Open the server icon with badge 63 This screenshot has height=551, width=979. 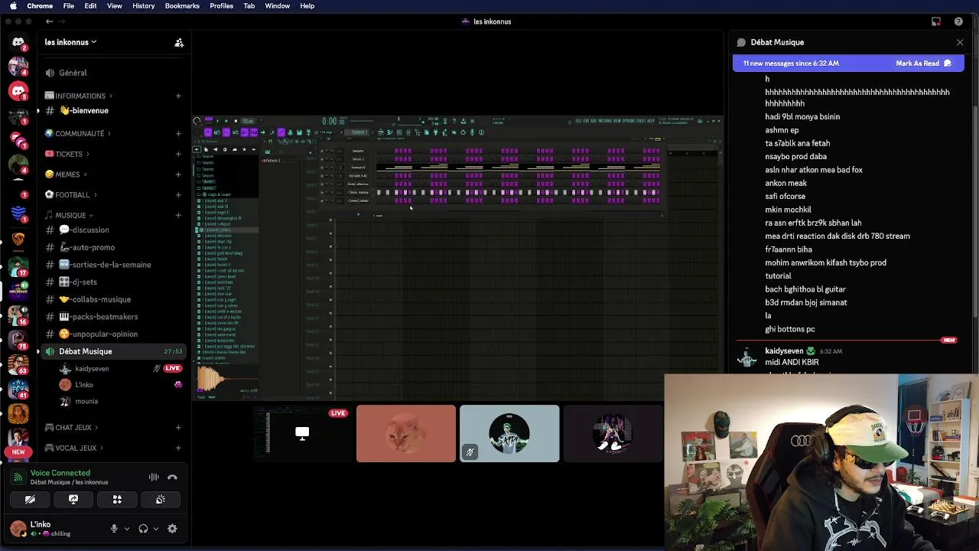[x=18, y=365]
